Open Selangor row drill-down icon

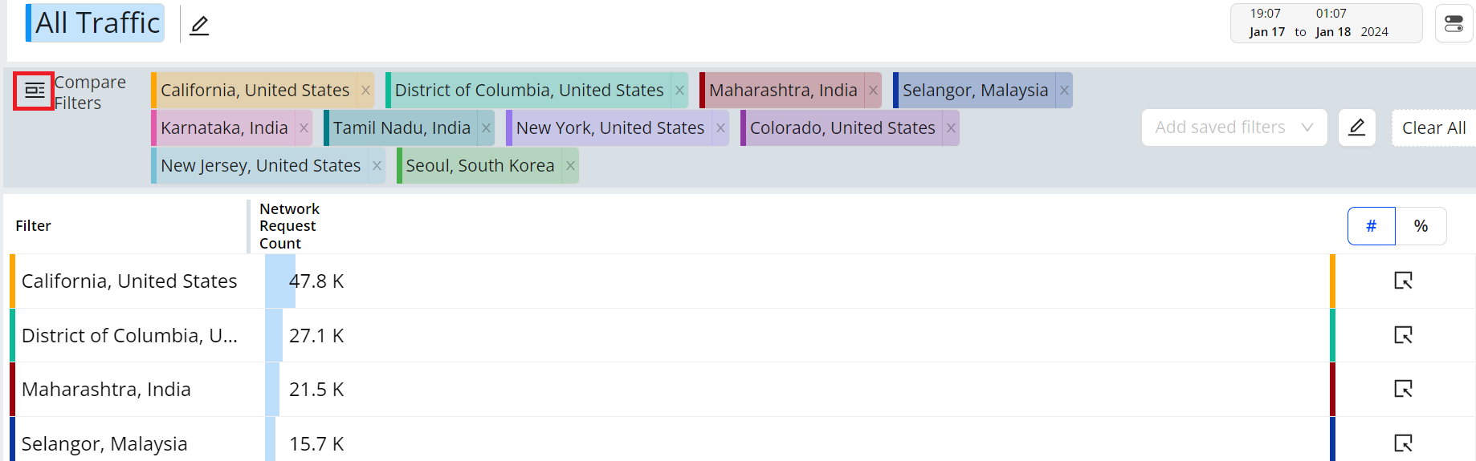[1403, 443]
